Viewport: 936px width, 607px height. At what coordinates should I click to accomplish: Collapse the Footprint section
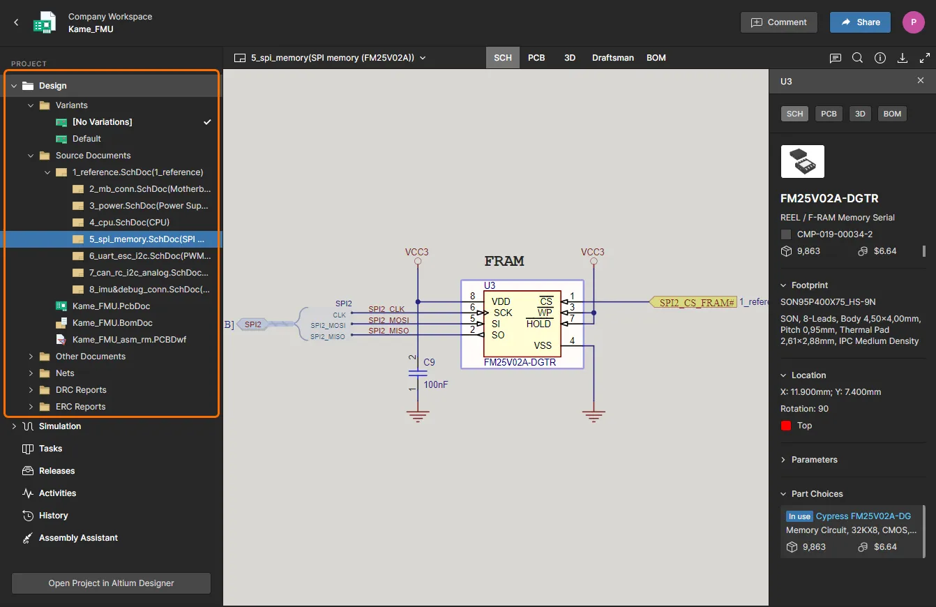[784, 285]
